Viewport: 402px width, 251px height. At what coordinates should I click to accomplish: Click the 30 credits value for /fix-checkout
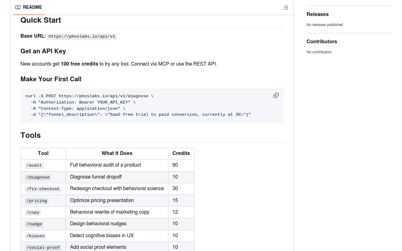point(175,189)
